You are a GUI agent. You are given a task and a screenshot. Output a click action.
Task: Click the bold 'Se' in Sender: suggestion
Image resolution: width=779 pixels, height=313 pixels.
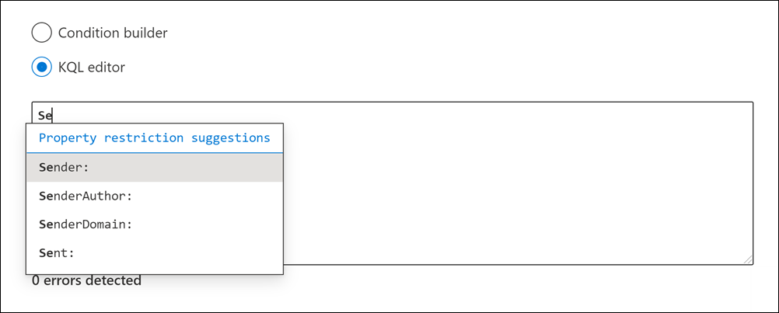click(x=45, y=167)
